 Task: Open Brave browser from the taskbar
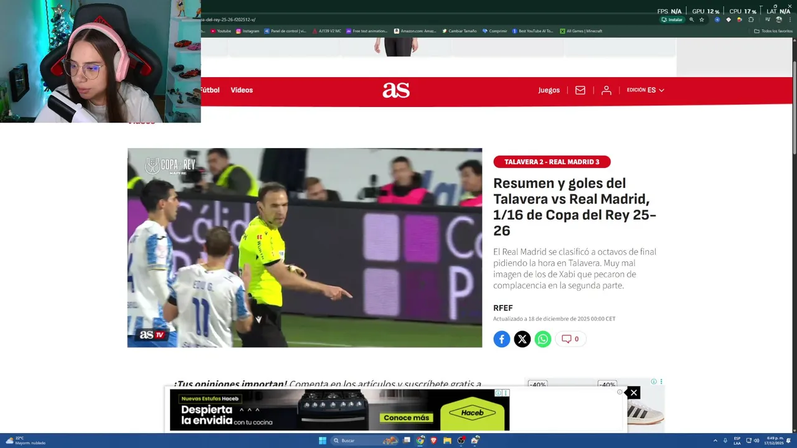coord(434,441)
